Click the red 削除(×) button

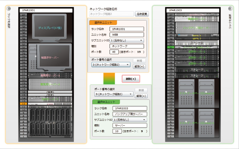click(131, 79)
